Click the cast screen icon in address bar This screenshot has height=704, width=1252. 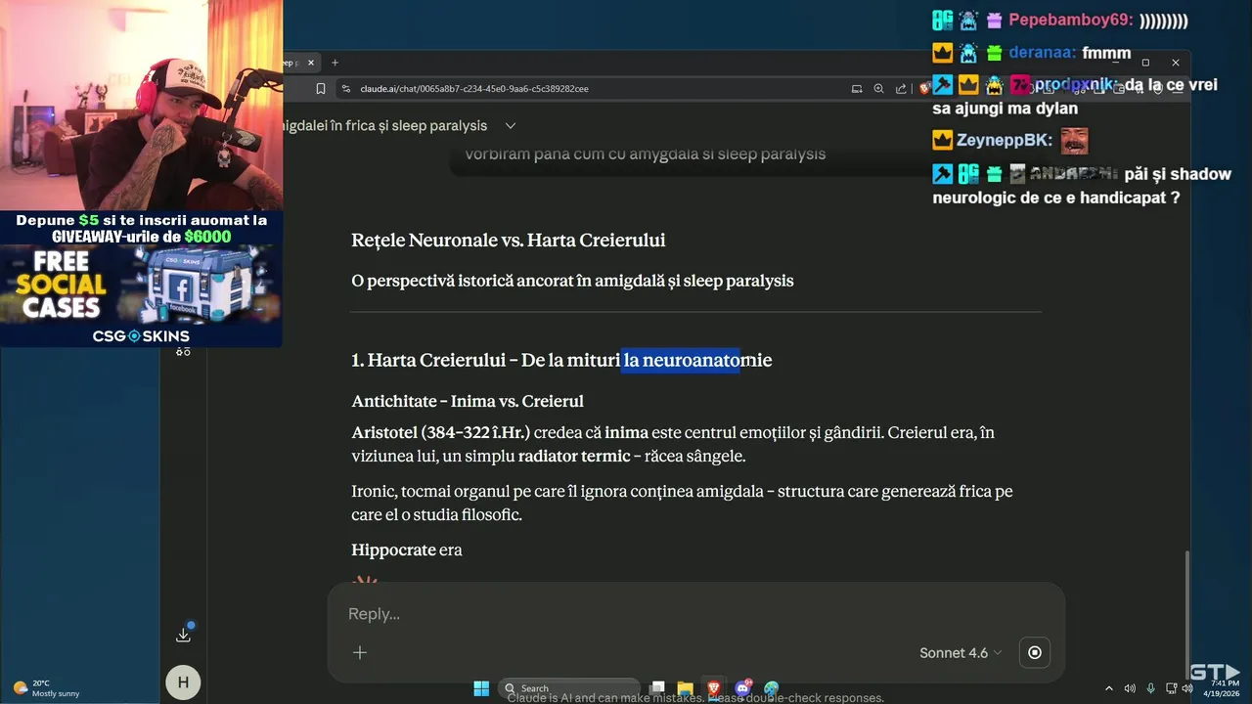(x=857, y=89)
